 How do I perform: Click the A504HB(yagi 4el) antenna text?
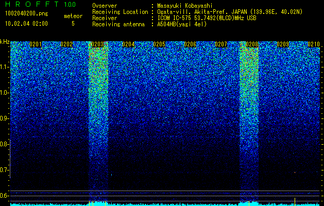[x=182, y=24]
